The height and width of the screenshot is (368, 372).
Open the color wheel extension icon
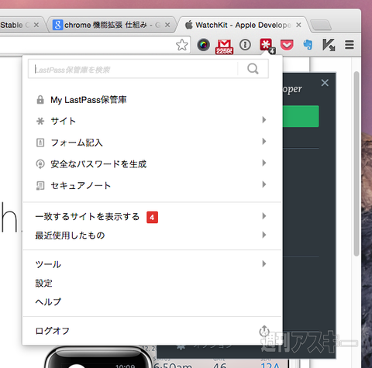click(x=203, y=45)
